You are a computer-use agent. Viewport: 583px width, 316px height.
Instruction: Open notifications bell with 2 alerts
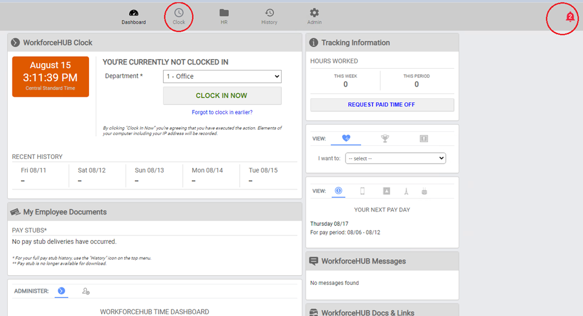[570, 17]
